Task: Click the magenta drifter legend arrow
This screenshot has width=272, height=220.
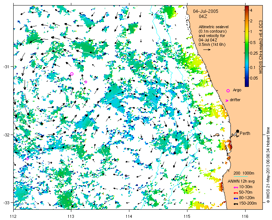Action: click(227, 100)
